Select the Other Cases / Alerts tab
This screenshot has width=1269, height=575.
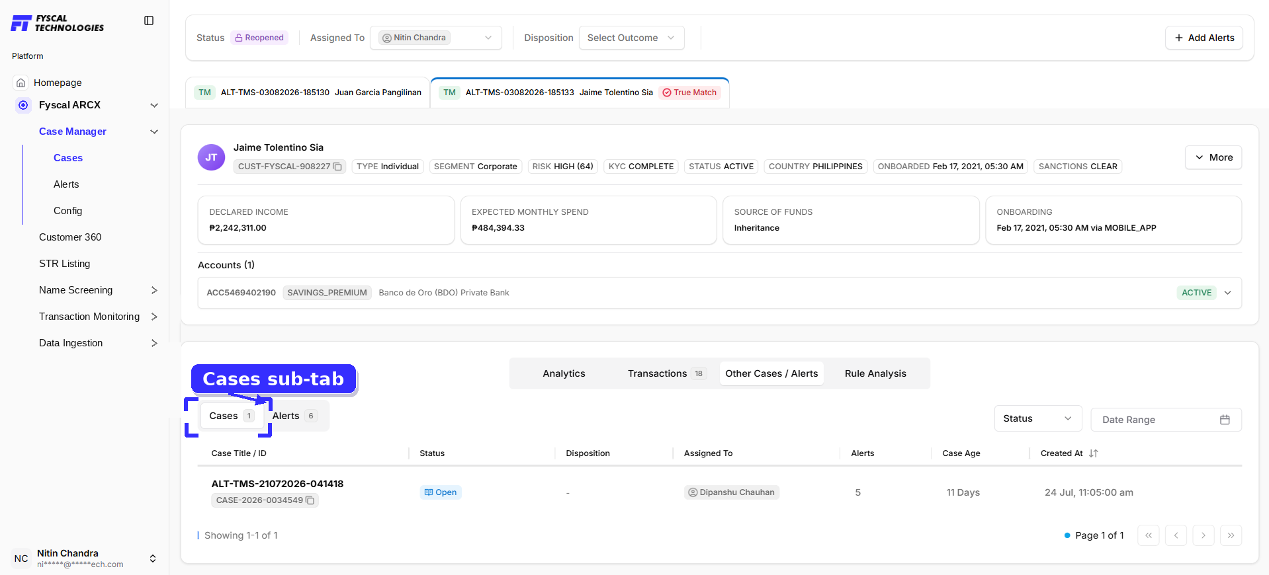[x=771, y=373]
